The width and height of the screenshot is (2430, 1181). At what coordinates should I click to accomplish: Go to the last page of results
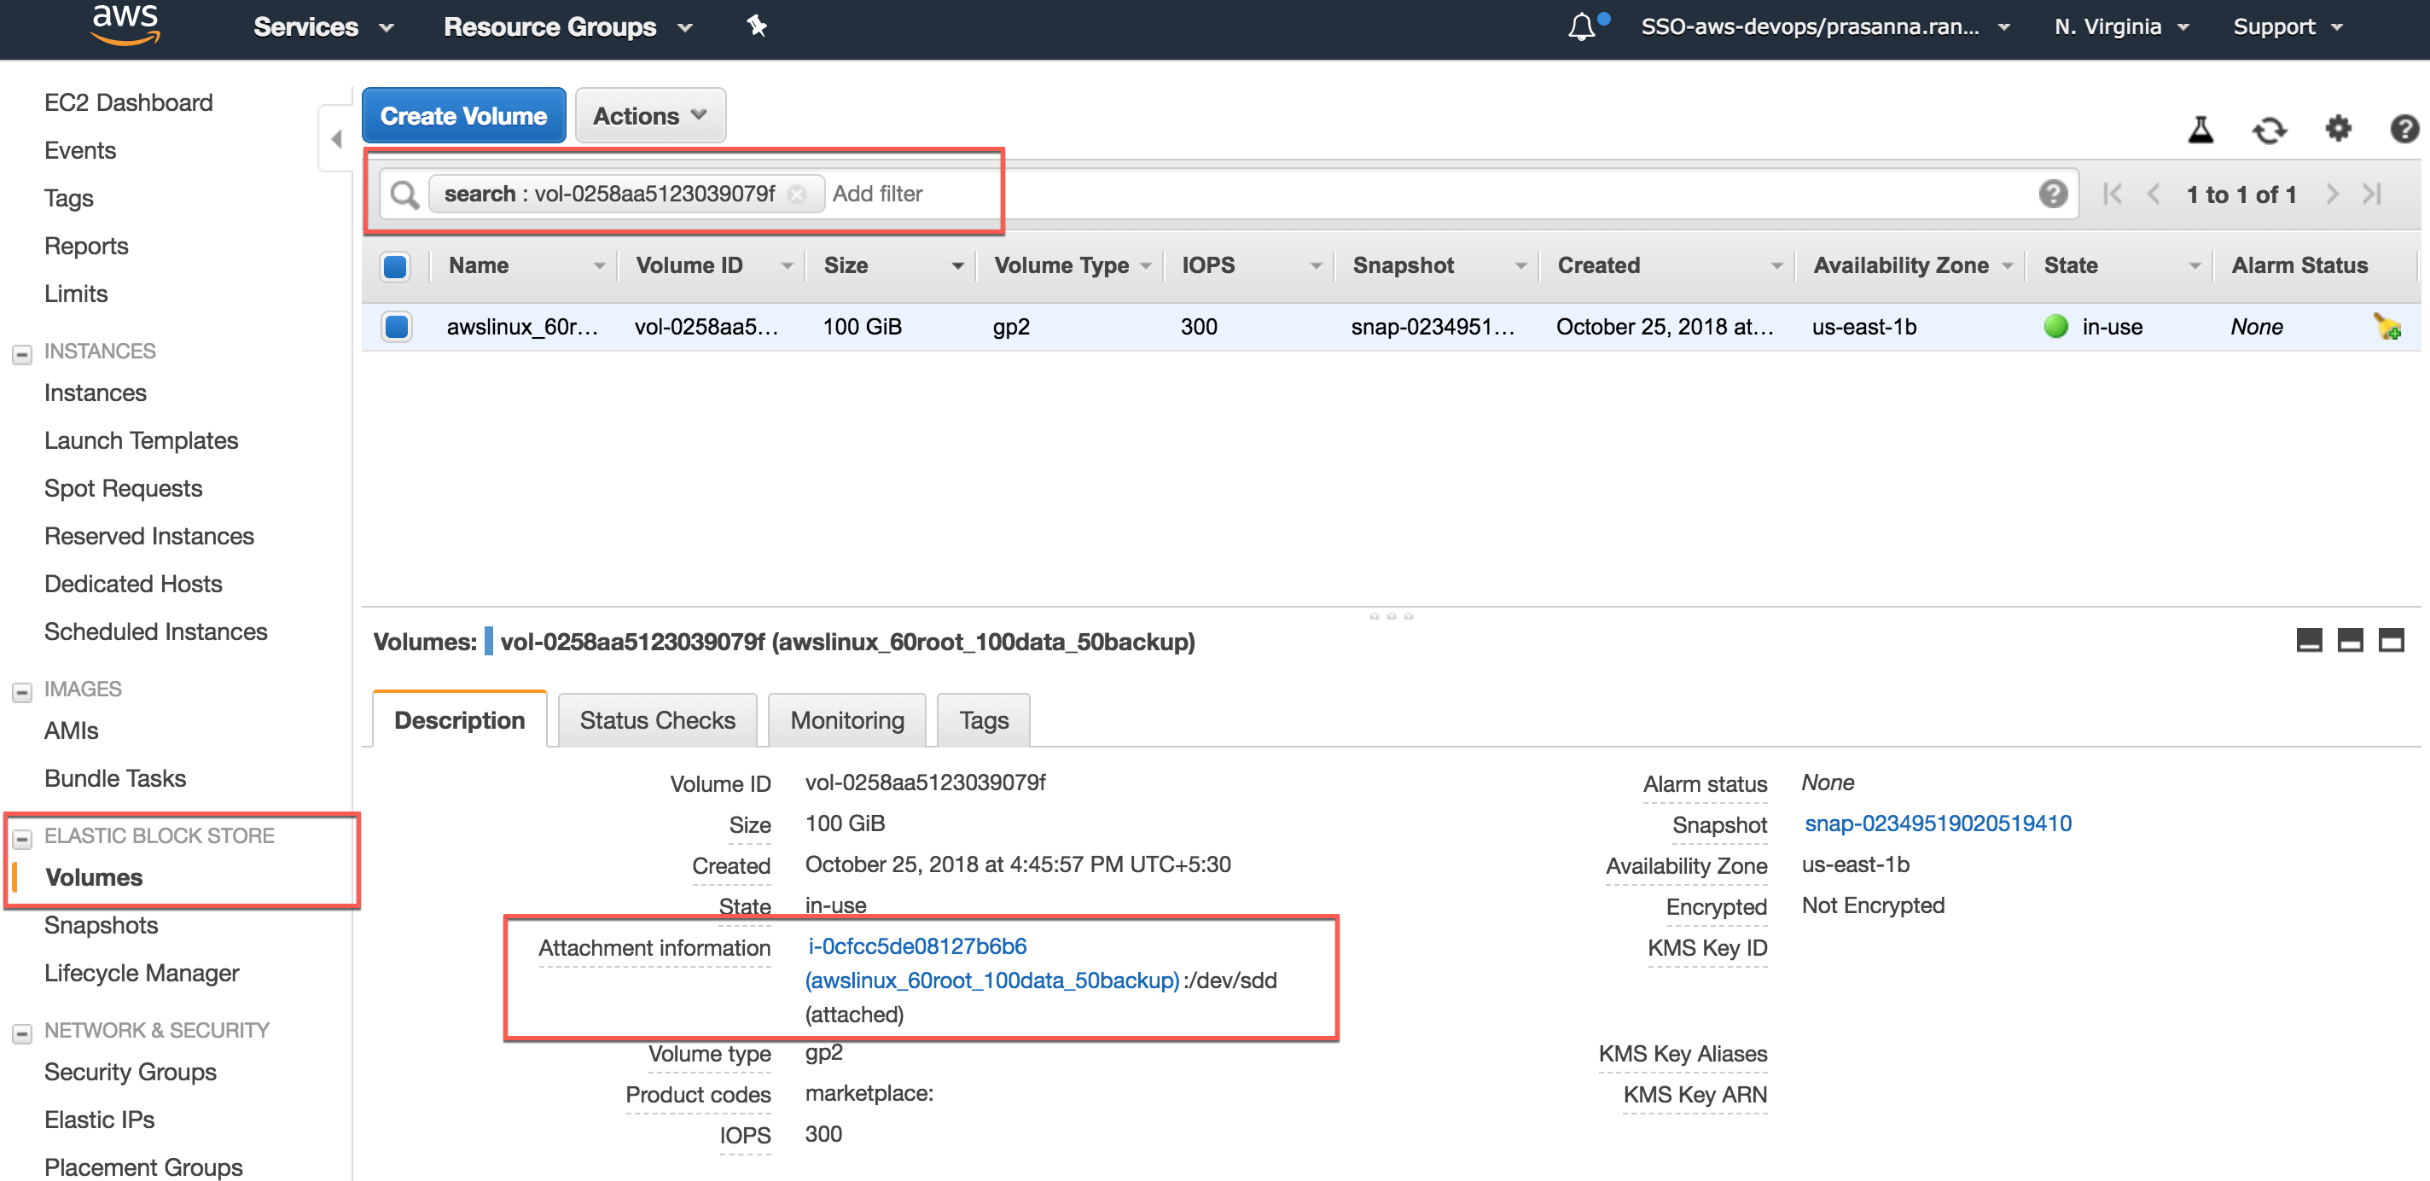[2371, 195]
